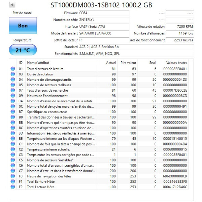Click the Interface field UASP (Serial ATA)
The height and width of the screenshot is (202, 202).
104,27
